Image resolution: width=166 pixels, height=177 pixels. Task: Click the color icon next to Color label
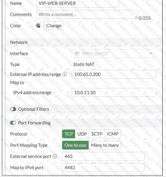(38, 26)
